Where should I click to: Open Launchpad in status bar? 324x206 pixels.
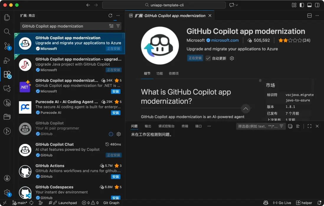click(63, 203)
